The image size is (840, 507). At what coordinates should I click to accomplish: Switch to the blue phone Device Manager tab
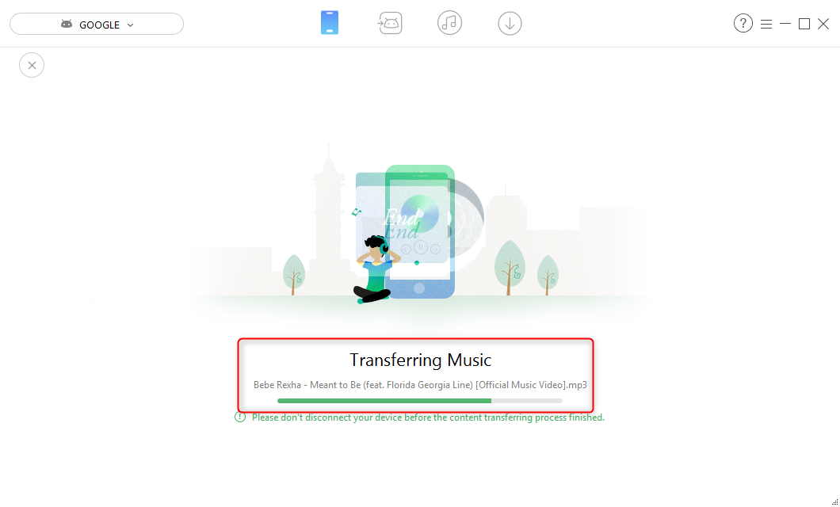(330, 23)
